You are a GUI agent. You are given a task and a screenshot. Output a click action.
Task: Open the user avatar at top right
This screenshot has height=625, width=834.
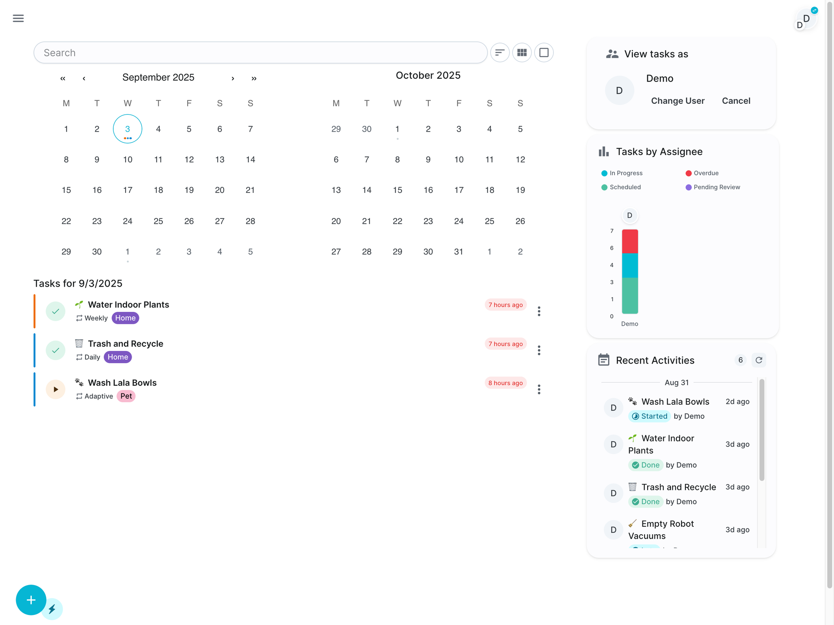[805, 20]
